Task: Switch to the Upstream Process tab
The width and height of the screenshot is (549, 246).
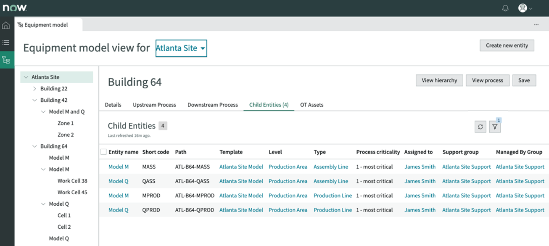Action: (154, 105)
